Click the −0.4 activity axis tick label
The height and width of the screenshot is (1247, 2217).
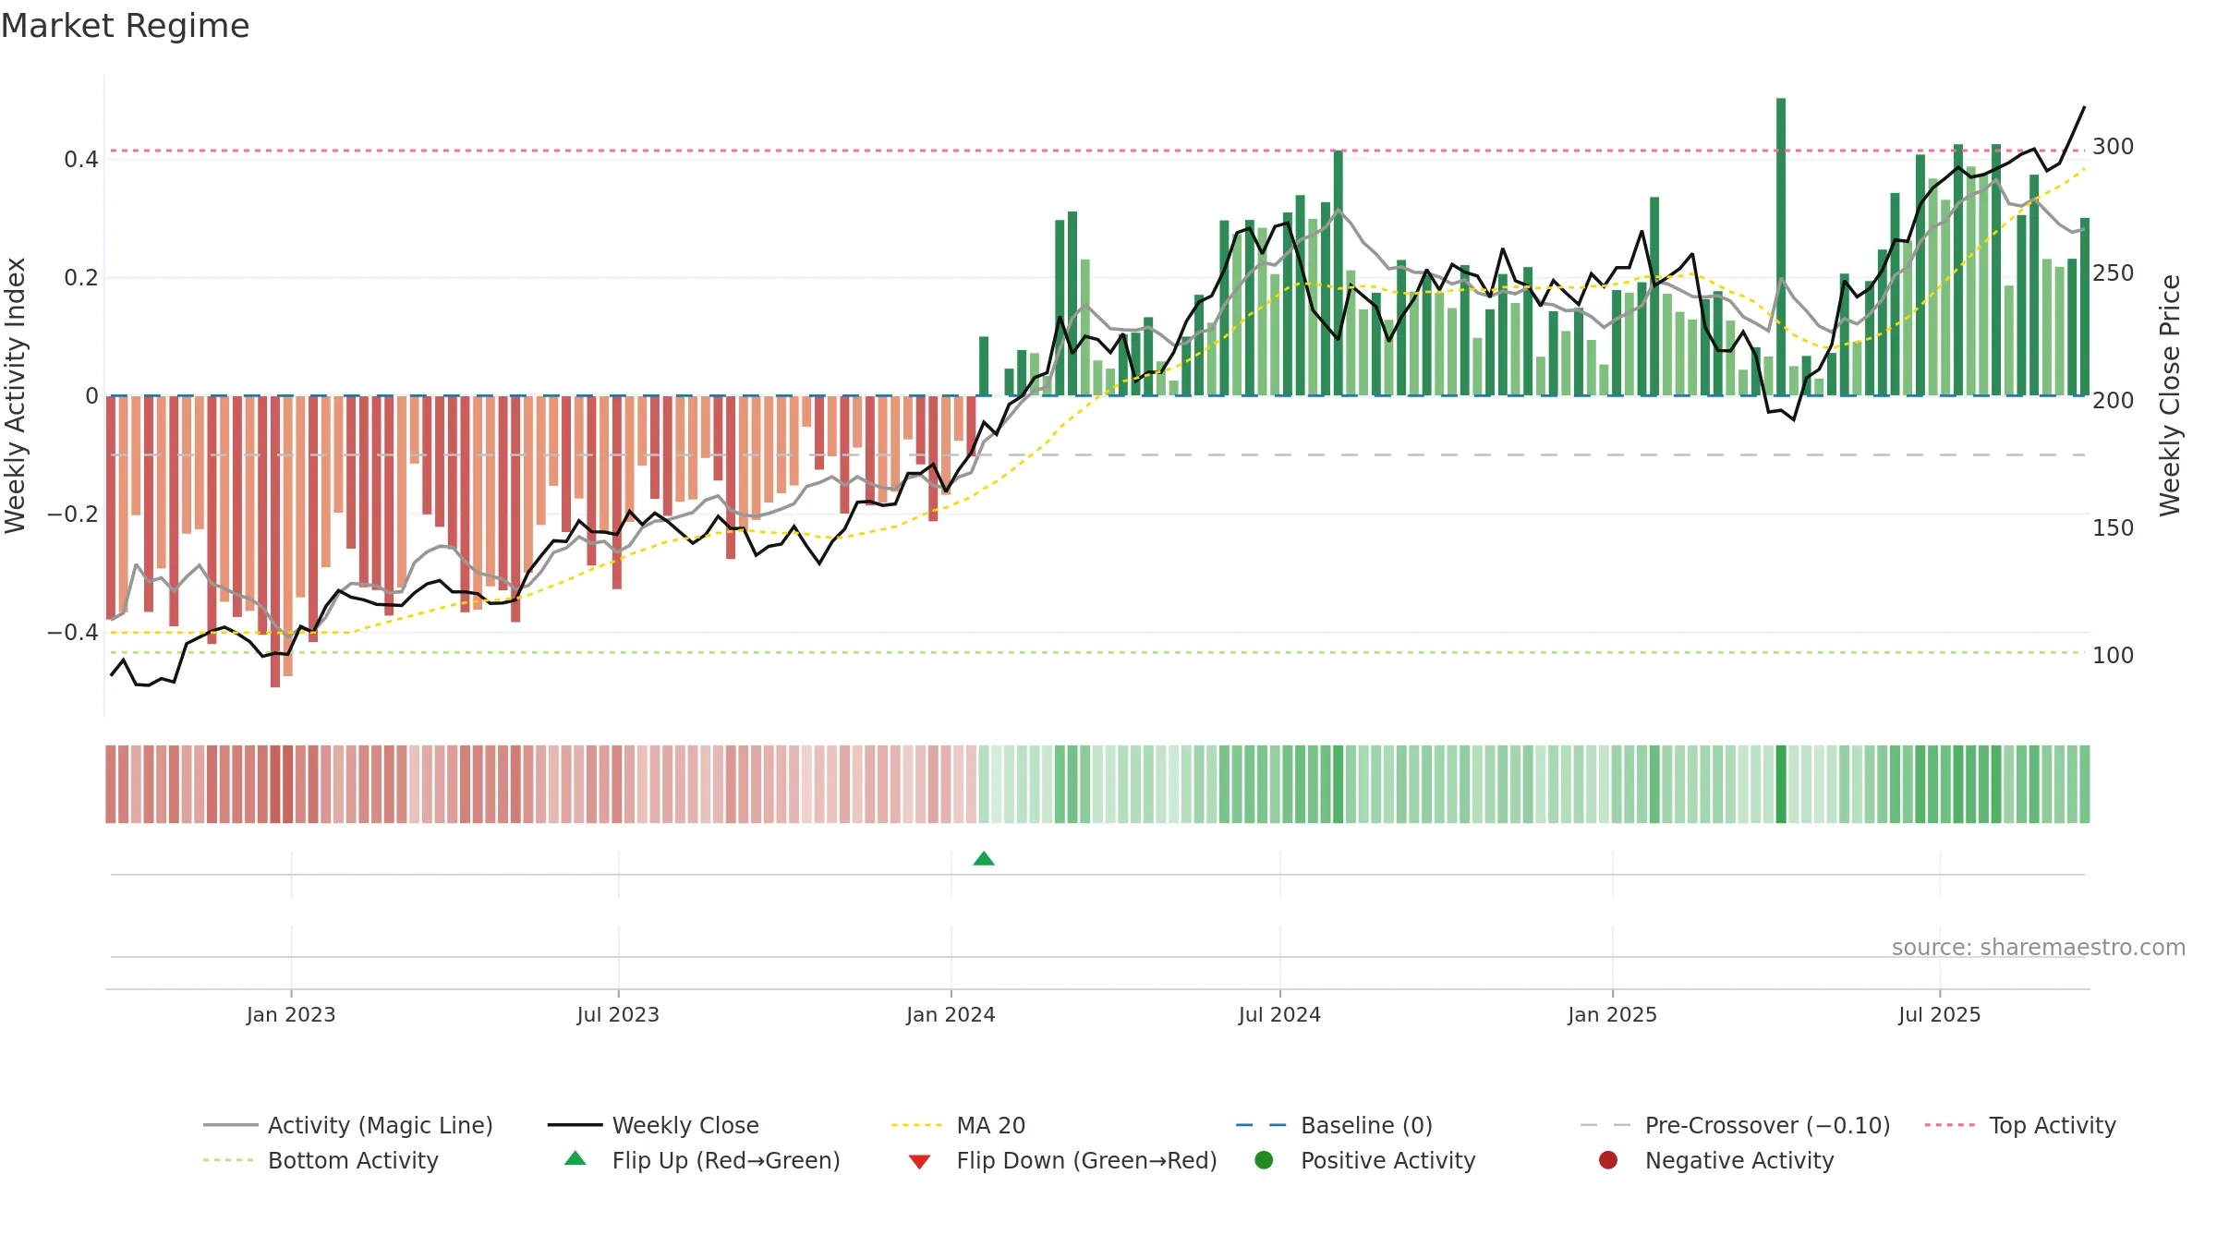pos(73,633)
